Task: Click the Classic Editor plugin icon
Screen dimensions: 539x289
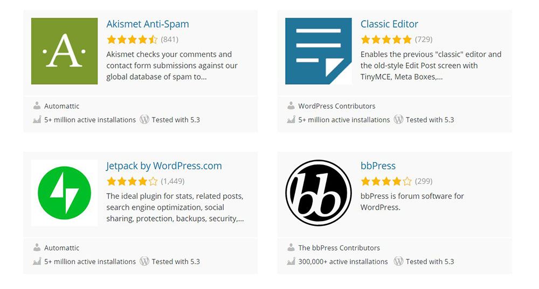Action: (318, 51)
